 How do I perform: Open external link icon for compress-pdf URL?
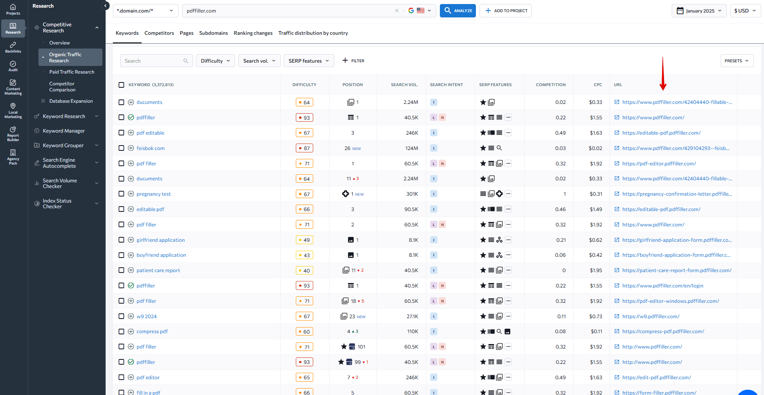click(x=617, y=331)
